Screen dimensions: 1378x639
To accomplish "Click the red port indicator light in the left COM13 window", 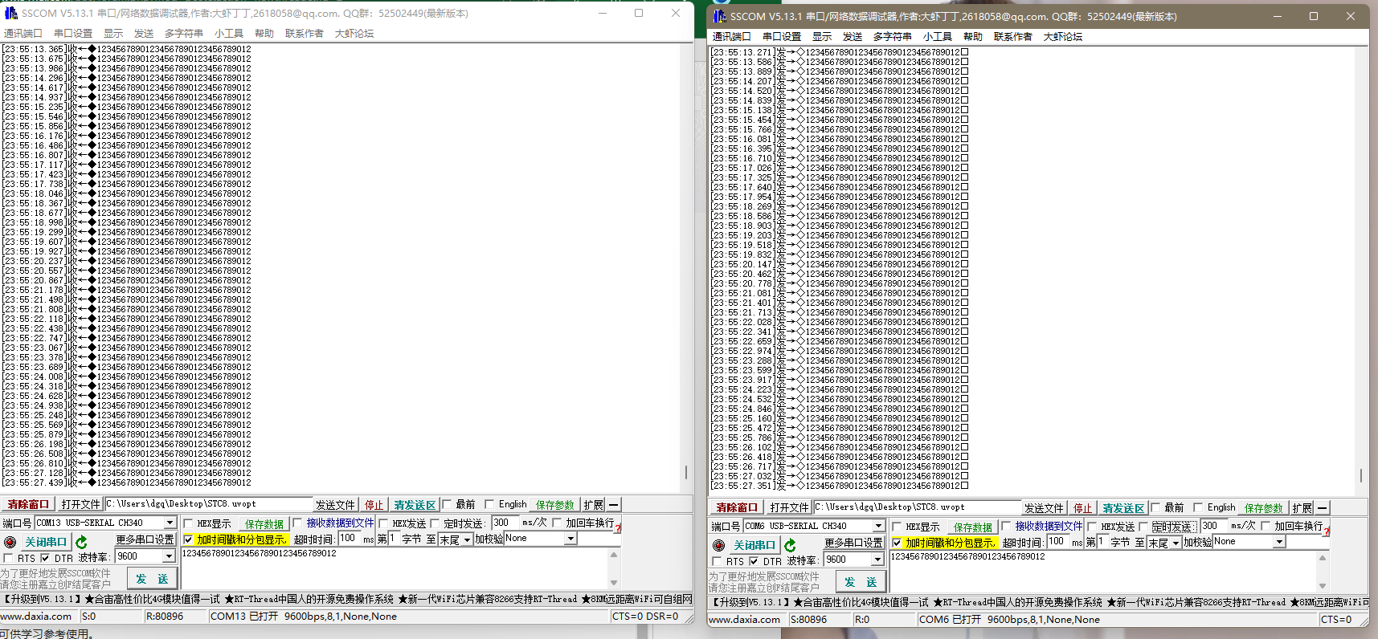I will tap(10, 542).
